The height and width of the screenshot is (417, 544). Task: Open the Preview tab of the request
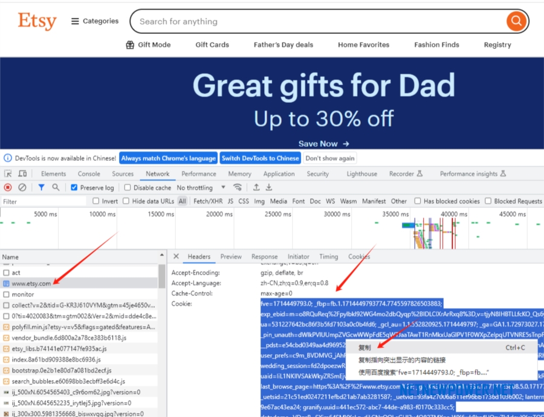pos(231,257)
